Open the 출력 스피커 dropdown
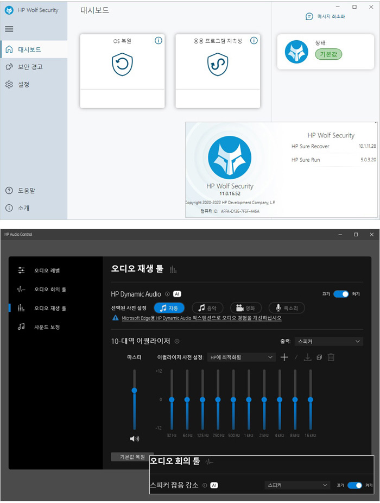The width and height of the screenshot is (380, 503). click(328, 341)
